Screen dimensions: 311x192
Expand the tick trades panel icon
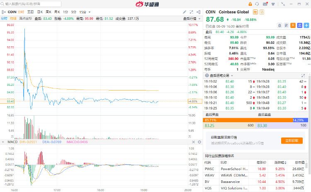click(x=303, y=76)
